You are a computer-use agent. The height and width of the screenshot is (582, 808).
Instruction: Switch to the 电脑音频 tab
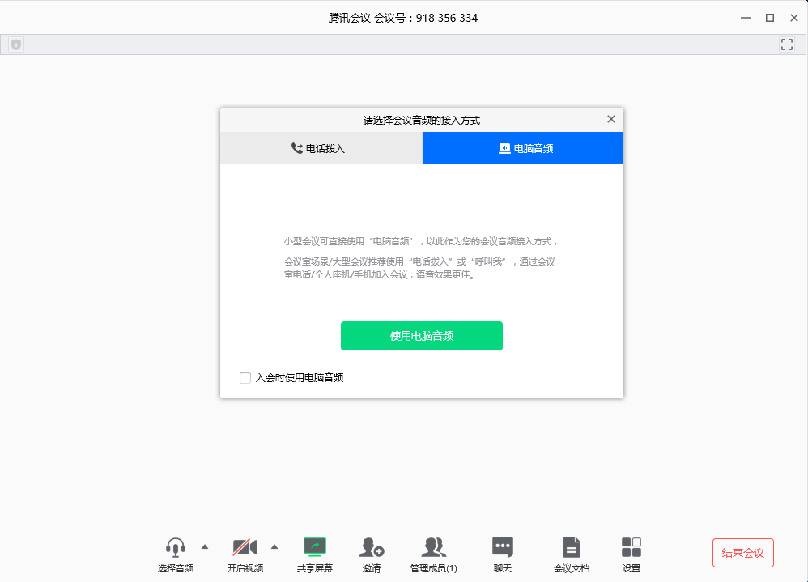click(522, 147)
